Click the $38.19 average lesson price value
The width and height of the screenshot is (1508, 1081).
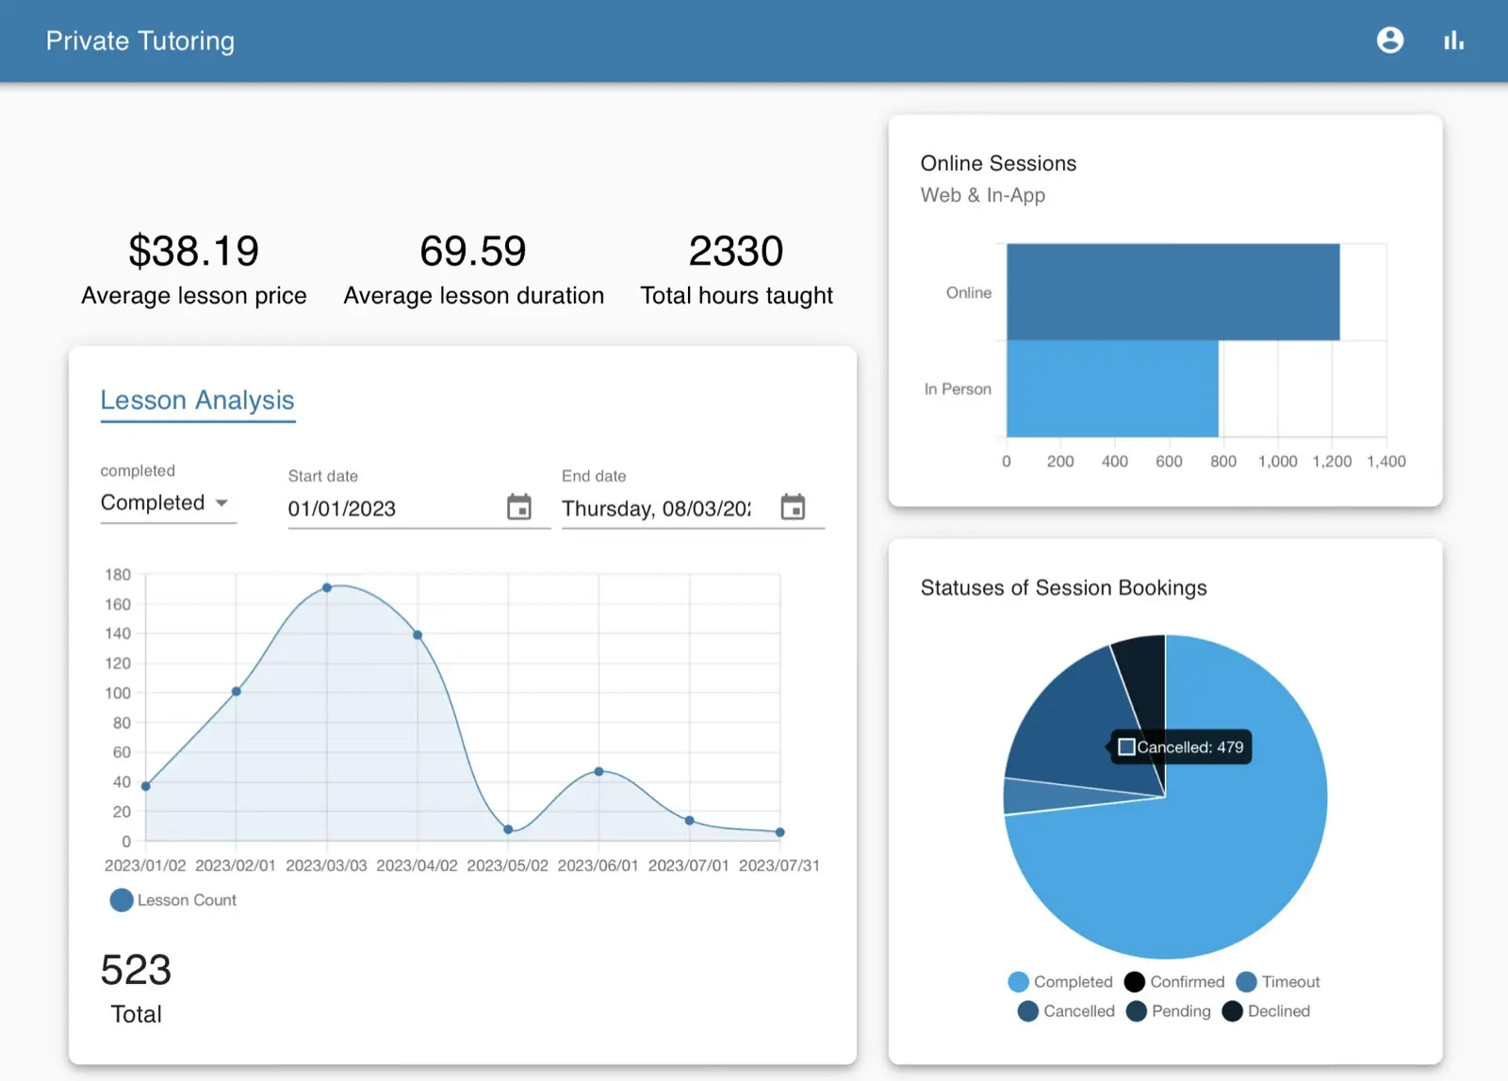tap(194, 251)
